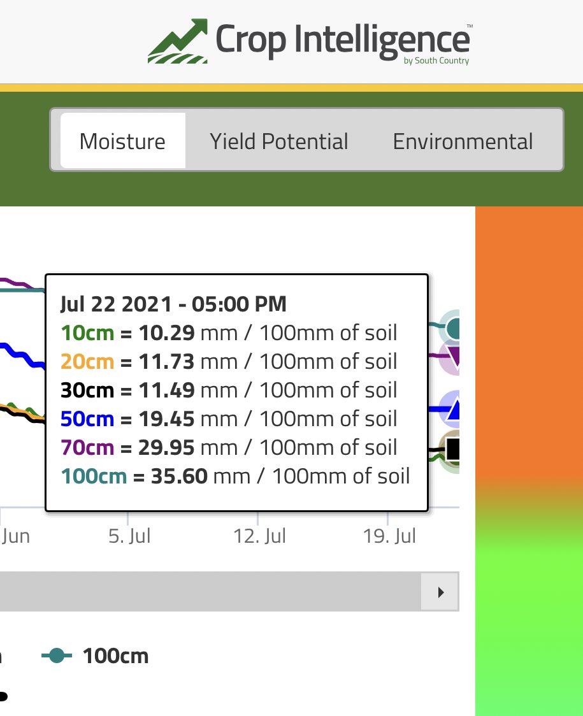Image resolution: width=583 pixels, height=716 pixels.
Task: Toggle the 100cm series in legend
Action: point(95,656)
